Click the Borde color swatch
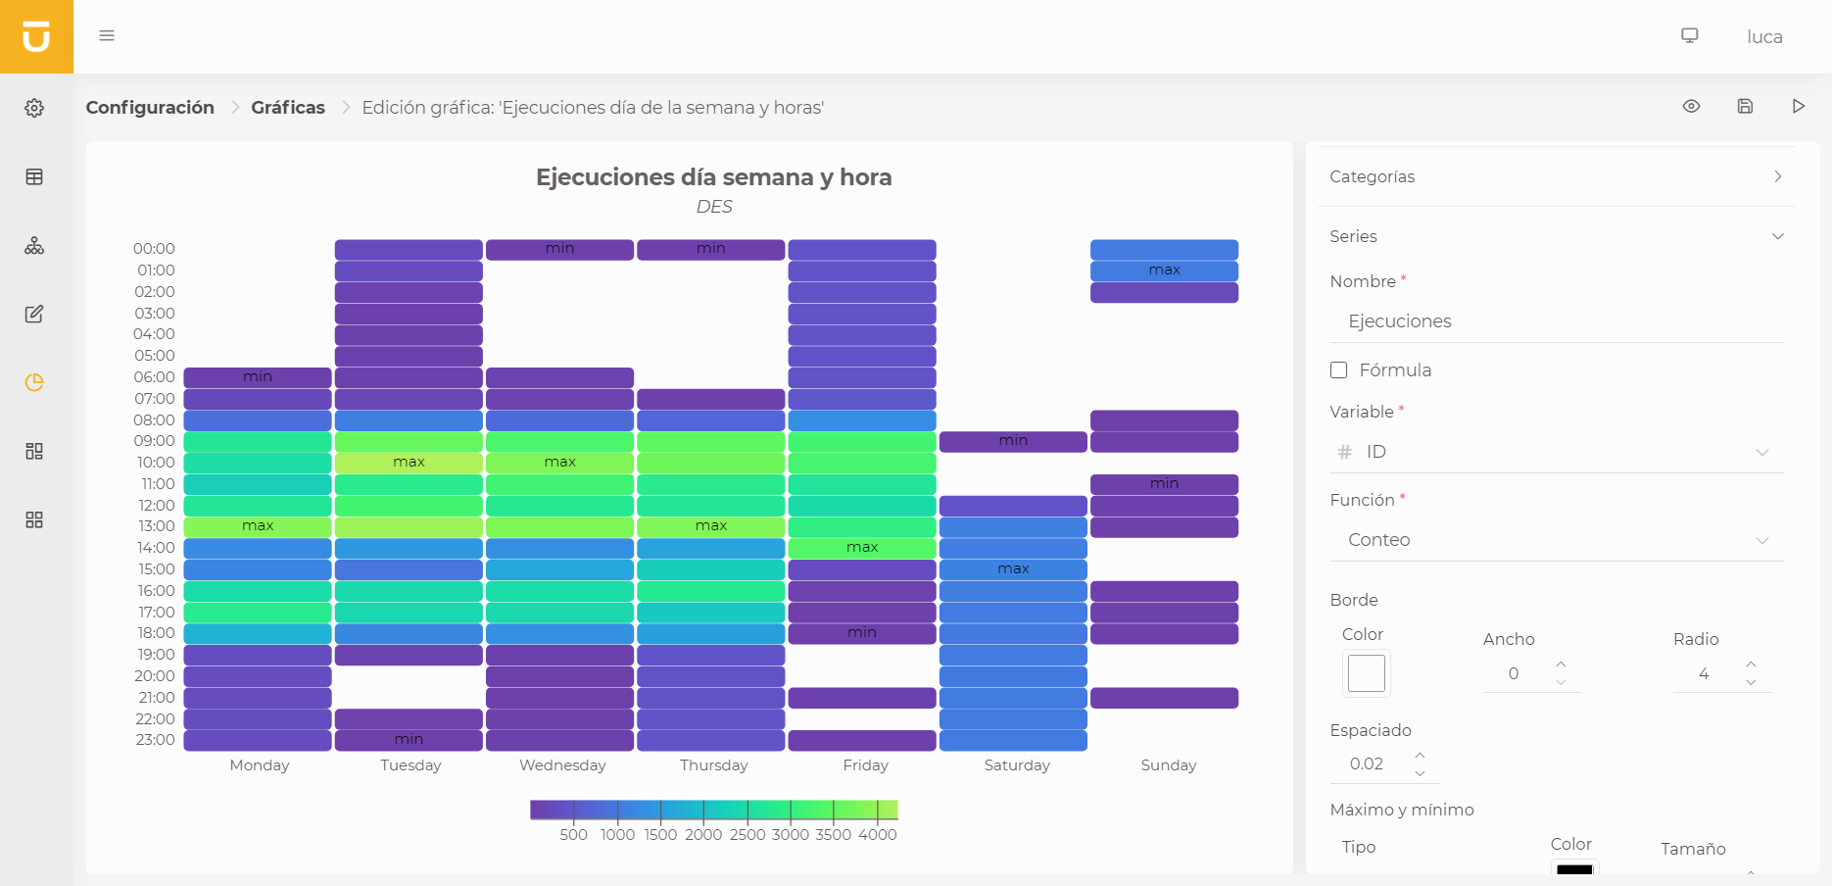This screenshot has width=1832, height=886. click(1366, 673)
